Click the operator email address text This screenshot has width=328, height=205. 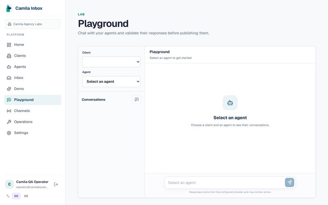[32, 187]
